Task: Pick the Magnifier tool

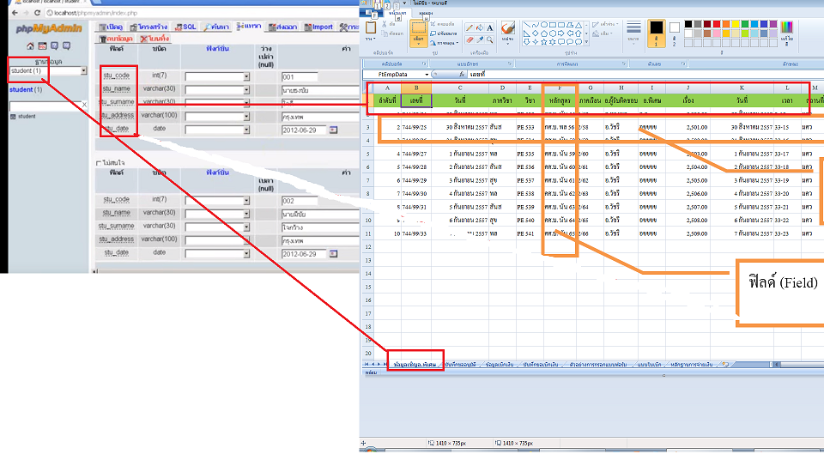Action: pyautogui.click(x=490, y=40)
